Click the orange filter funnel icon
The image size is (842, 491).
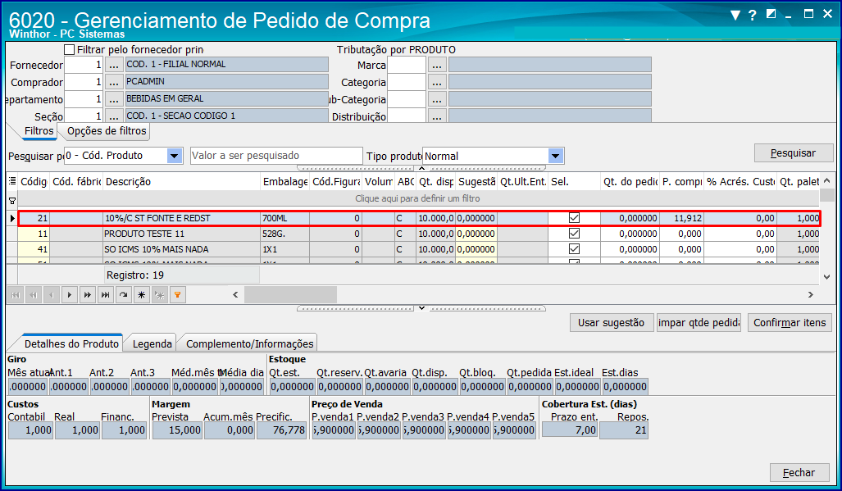[178, 294]
